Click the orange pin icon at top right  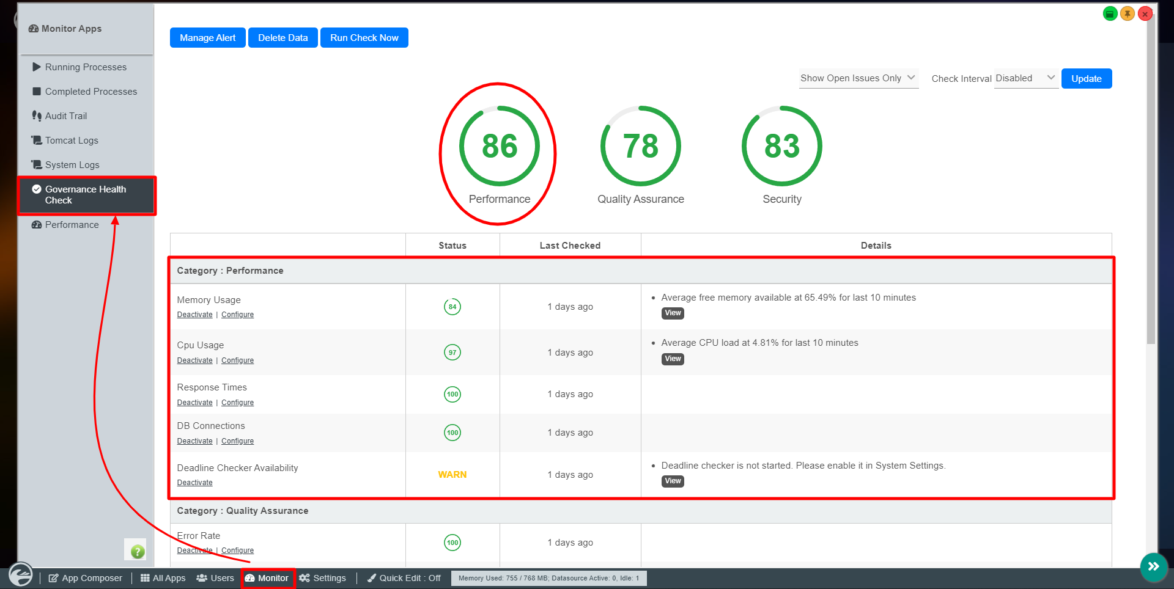tap(1127, 14)
